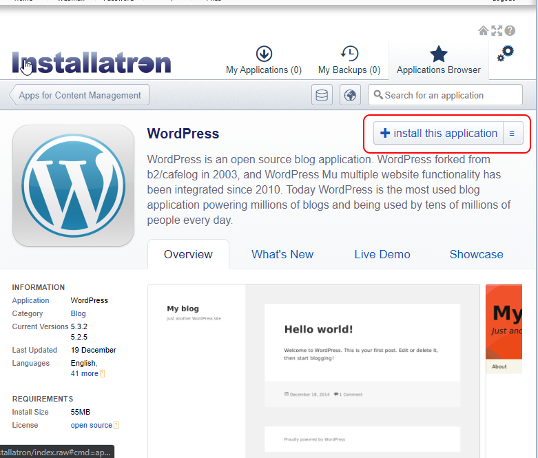Click the WordPress logo image
Screen dimensions: 538x458
73,185
